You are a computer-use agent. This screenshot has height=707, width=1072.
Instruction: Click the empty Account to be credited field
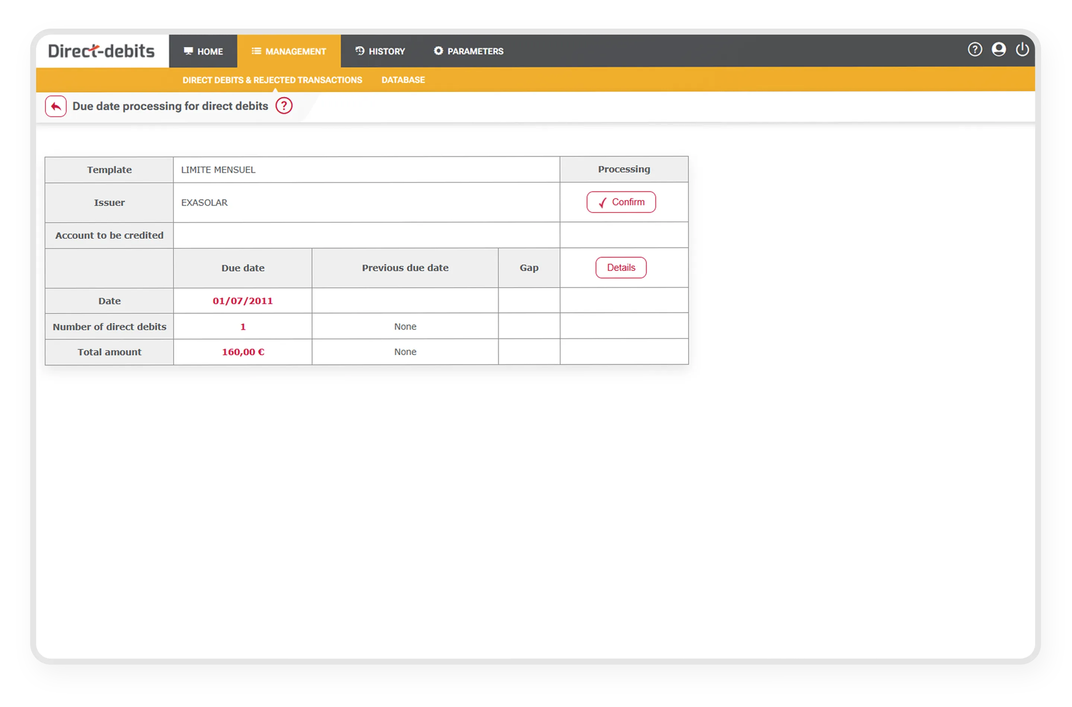(366, 235)
